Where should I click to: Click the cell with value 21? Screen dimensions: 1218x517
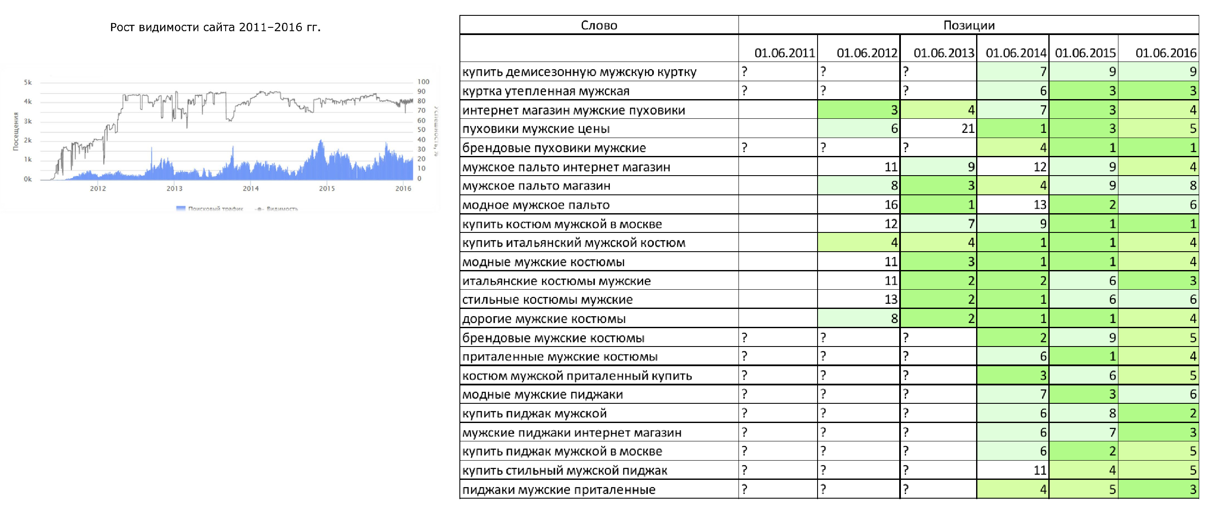(x=968, y=129)
